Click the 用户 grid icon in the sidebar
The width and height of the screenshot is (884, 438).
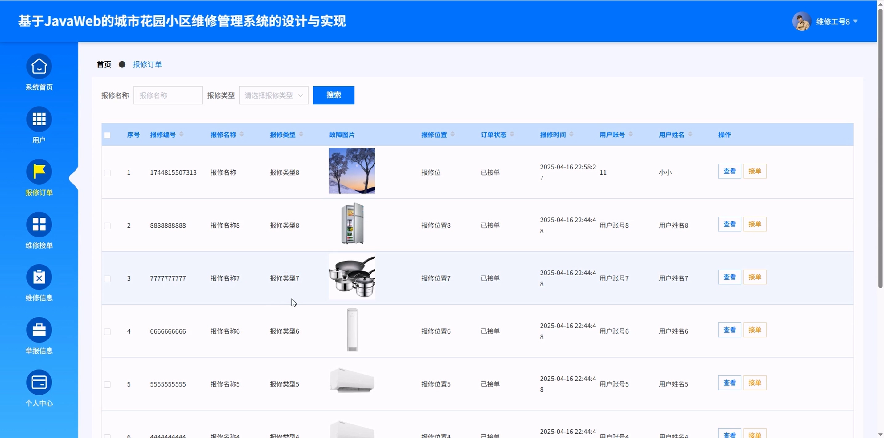[39, 119]
